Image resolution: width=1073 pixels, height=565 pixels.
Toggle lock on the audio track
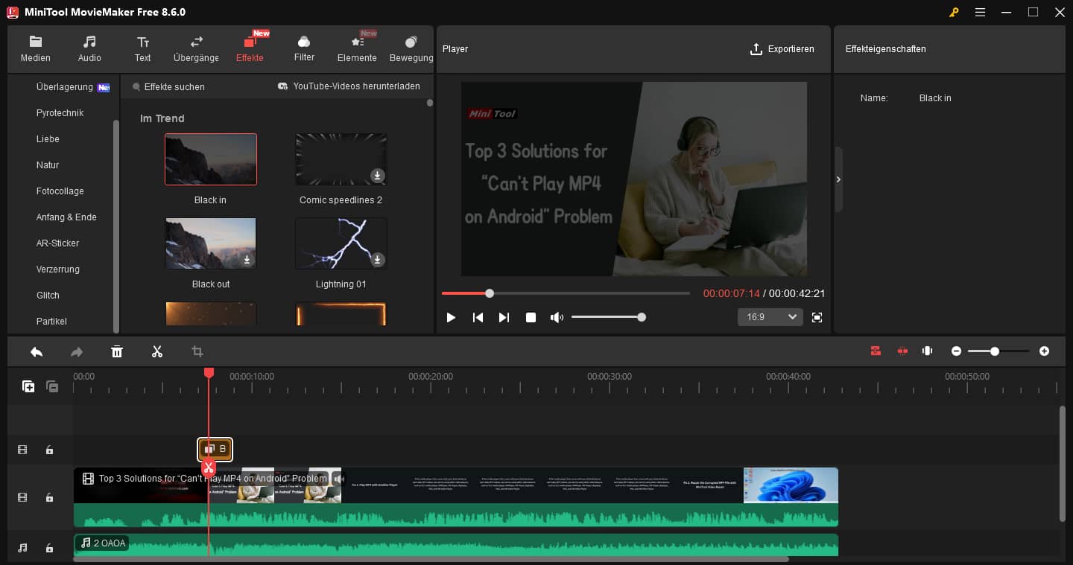[x=49, y=548]
